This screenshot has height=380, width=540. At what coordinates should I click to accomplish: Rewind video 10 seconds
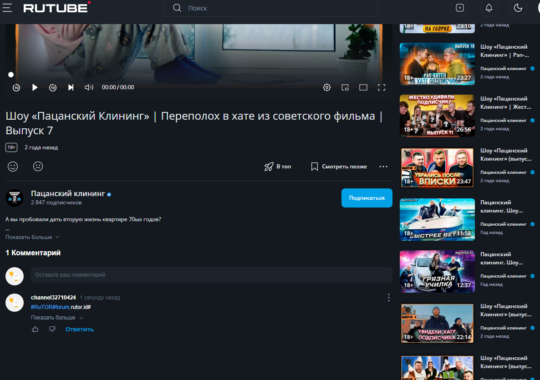pos(16,87)
